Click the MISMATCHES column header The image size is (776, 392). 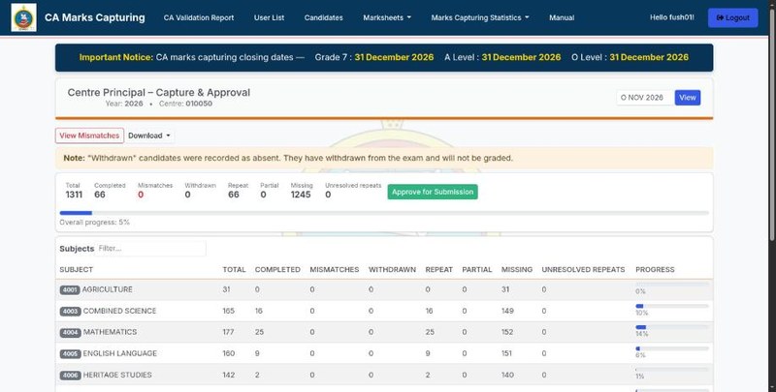pyautogui.click(x=335, y=270)
